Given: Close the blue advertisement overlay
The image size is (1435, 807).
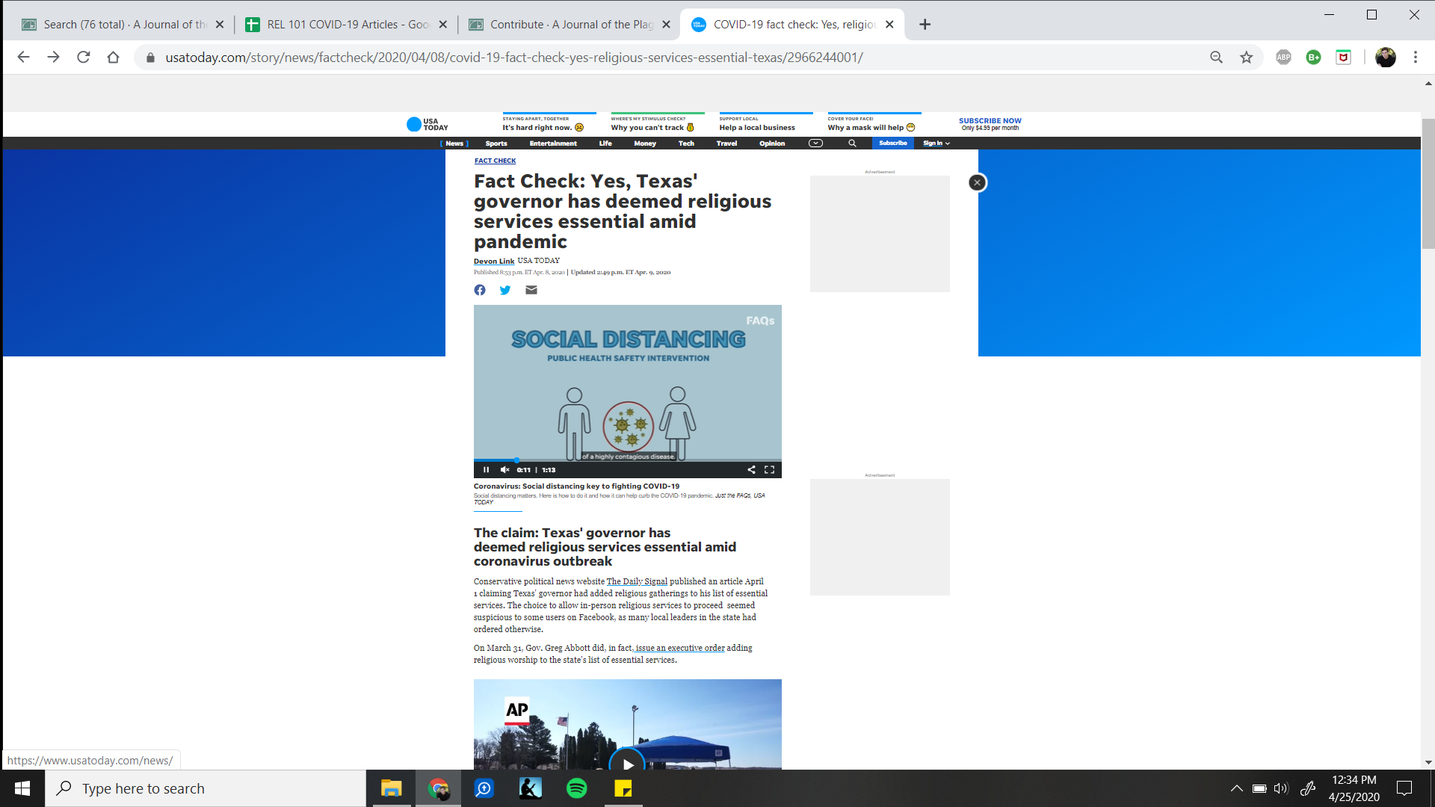Looking at the screenshot, I should click(977, 182).
